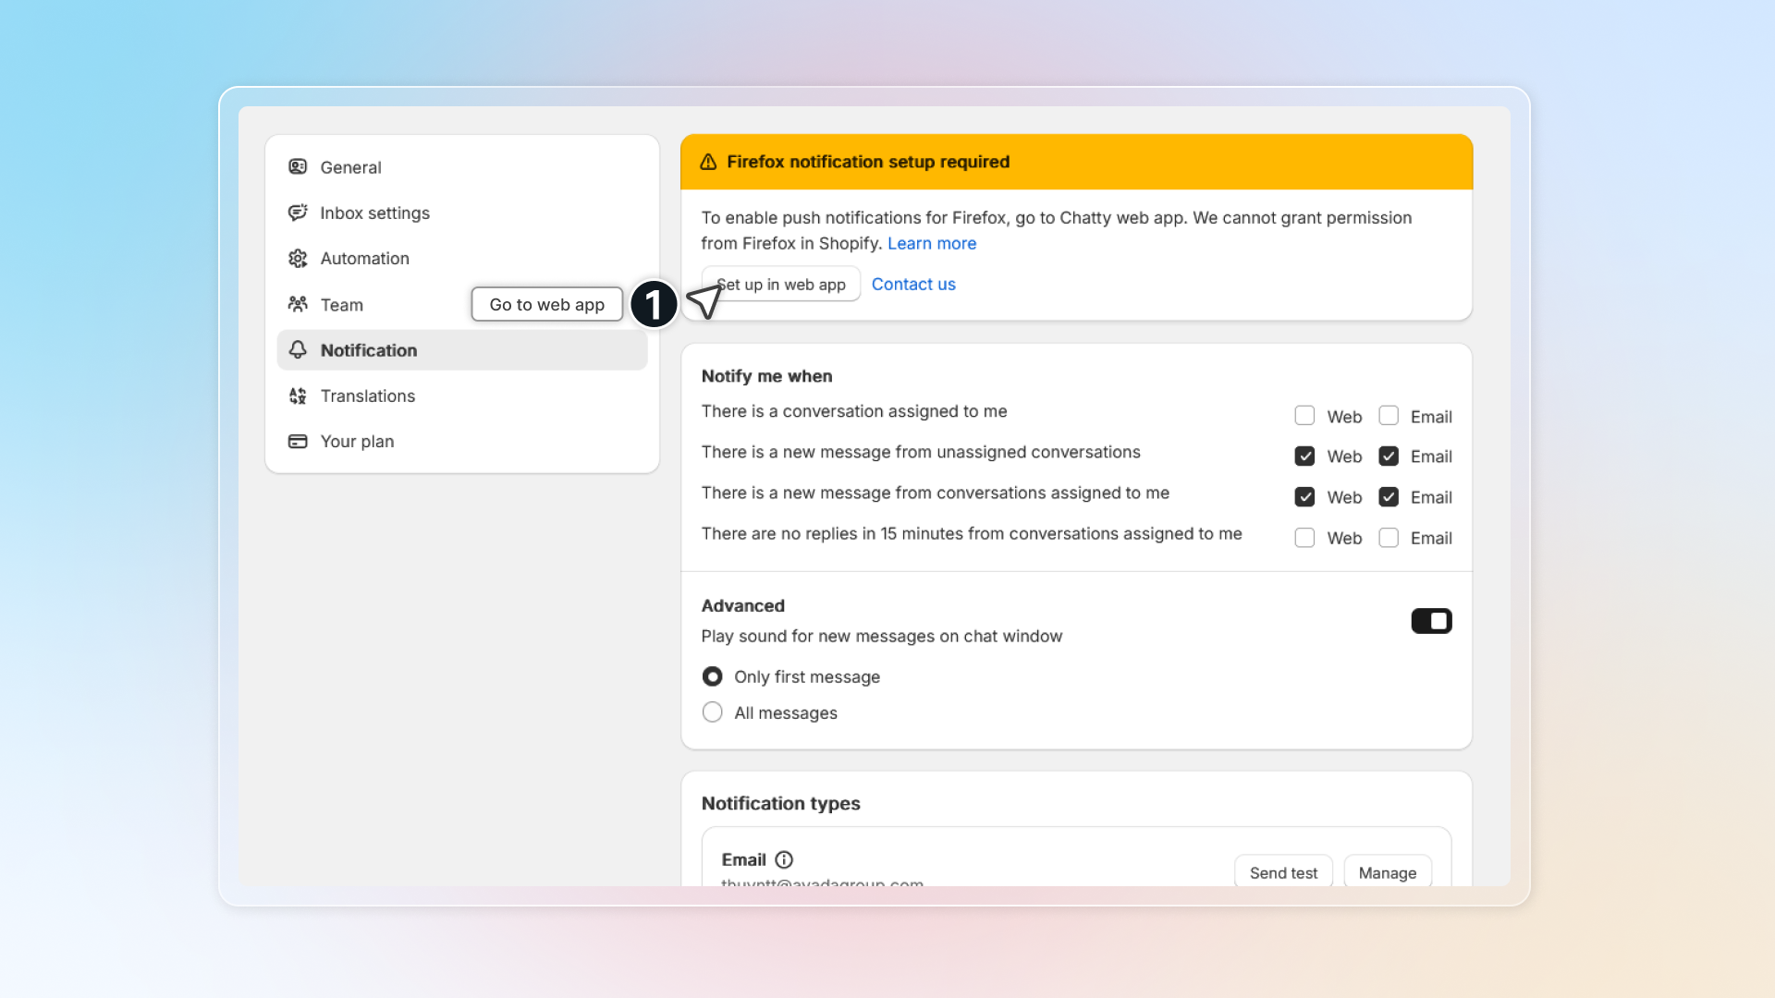Uncheck Email for unassigned conversation messages
Viewport: 1775px width, 998px height.
(1389, 456)
